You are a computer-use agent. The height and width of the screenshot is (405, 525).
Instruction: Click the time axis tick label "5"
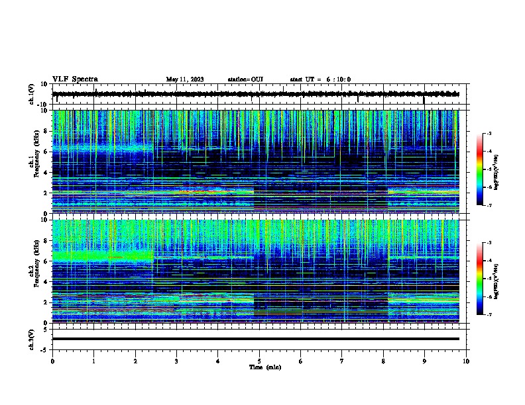pyautogui.click(x=259, y=361)
